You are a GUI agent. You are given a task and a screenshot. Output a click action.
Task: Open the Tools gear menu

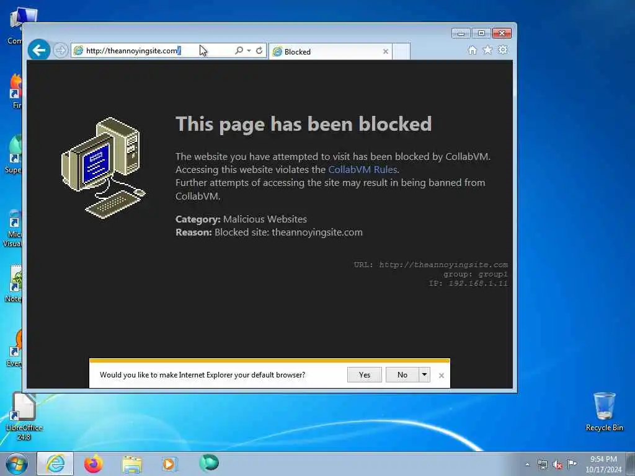pyautogui.click(x=503, y=50)
